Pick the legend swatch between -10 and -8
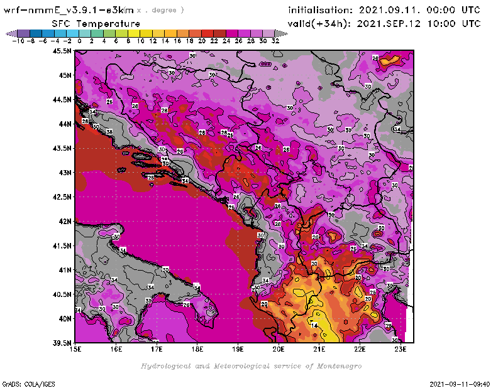Viewport: 503px width, 388px height. pos(23,33)
